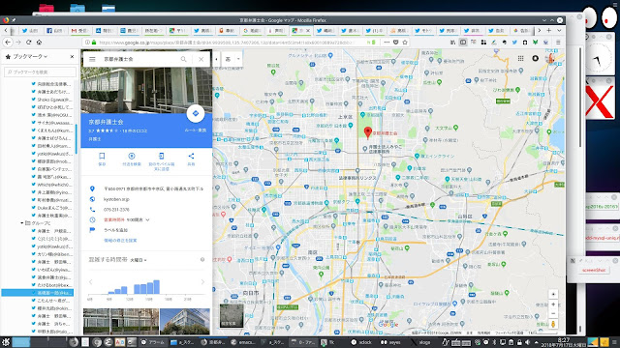
Task: Open the kyotoben.or.jp website link
Action: (x=116, y=199)
